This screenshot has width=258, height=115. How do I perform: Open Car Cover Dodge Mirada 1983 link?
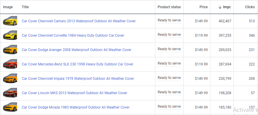pyautogui.click(x=76, y=107)
